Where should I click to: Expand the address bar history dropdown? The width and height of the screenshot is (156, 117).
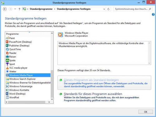point(104,9)
